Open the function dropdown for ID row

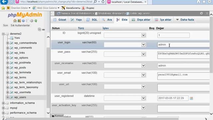pyautogui.click(x=125, y=35)
